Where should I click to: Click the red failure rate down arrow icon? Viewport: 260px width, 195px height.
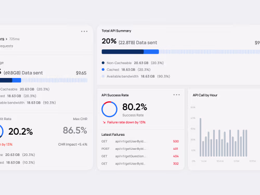click(x=104, y=122)
